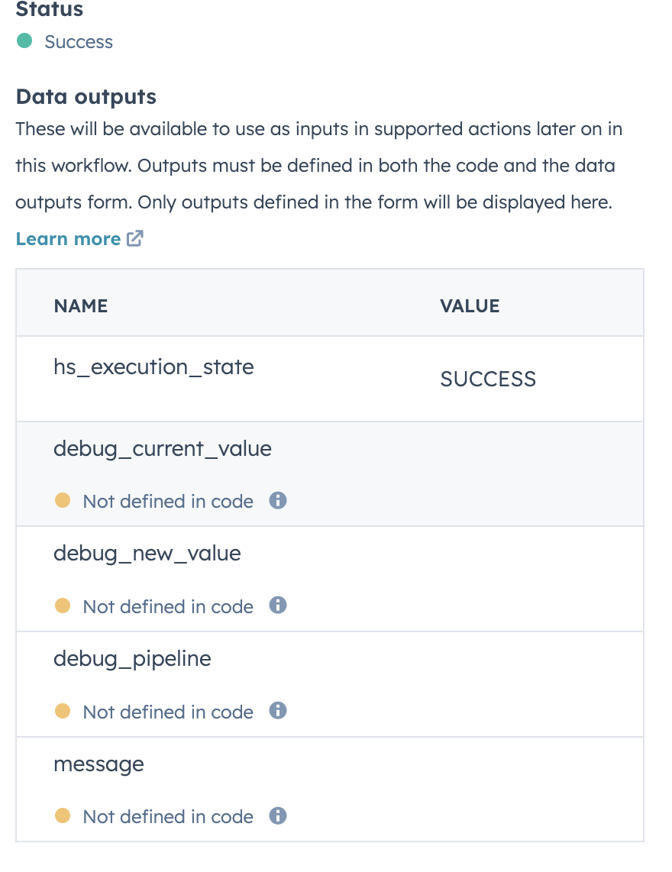672x872 pixels.
Task: Open the tooltip icon next to debug_new_value
Action: (x=279, y=606)
